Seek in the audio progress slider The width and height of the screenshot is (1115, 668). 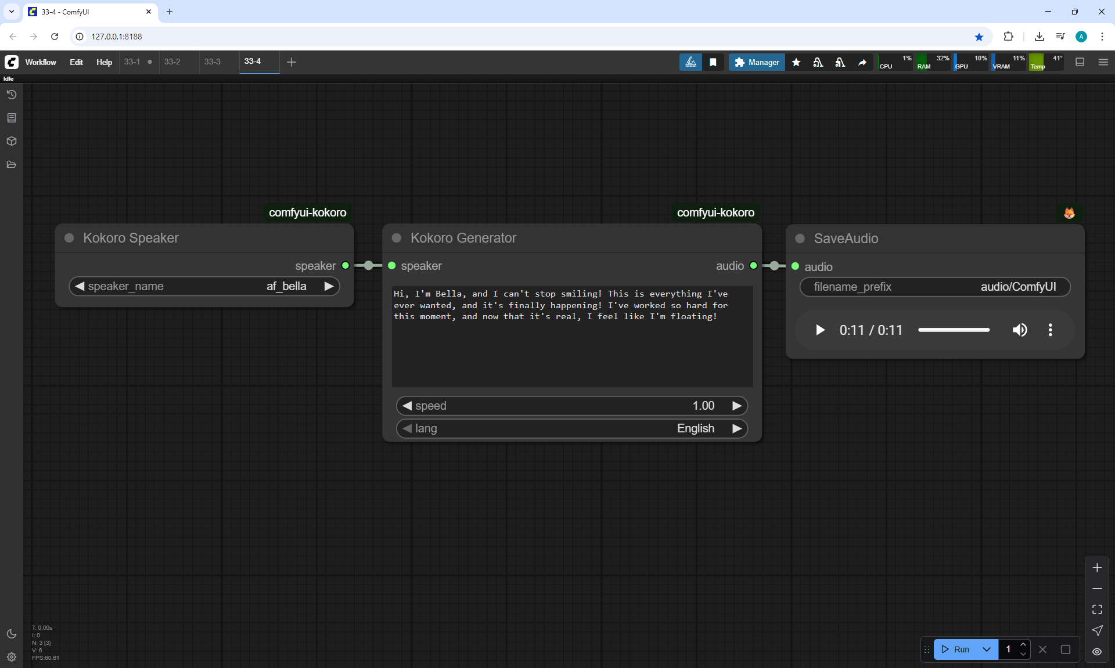pyautogui.click(x=954, y=330)
